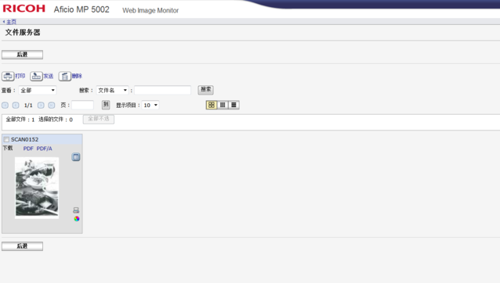Click the 删除 text link
The width and height of the screenshot is (500, 283).
[77, 76]
